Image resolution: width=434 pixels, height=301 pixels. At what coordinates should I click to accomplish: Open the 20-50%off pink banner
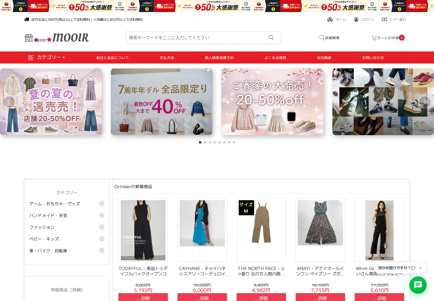click(x=272, y=102)
